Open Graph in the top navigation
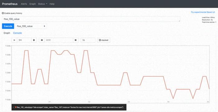Screen dimensions: 218x112 coord(32,4)
